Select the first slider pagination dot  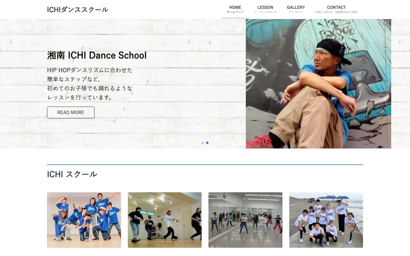pyautogui.click(x=203, y=143)
